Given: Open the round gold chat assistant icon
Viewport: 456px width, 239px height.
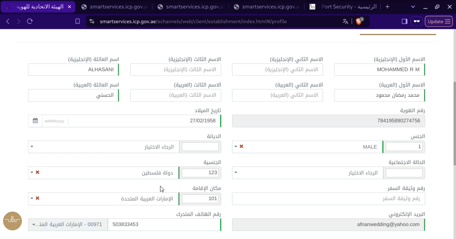Looking at the screenshot, I should 12,221.
